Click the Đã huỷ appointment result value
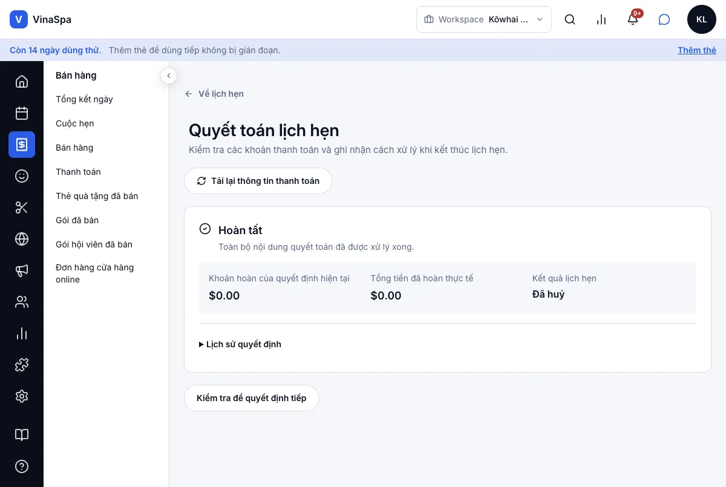The width and height of the screenshot is (726, 487). (x=548, y=295)
